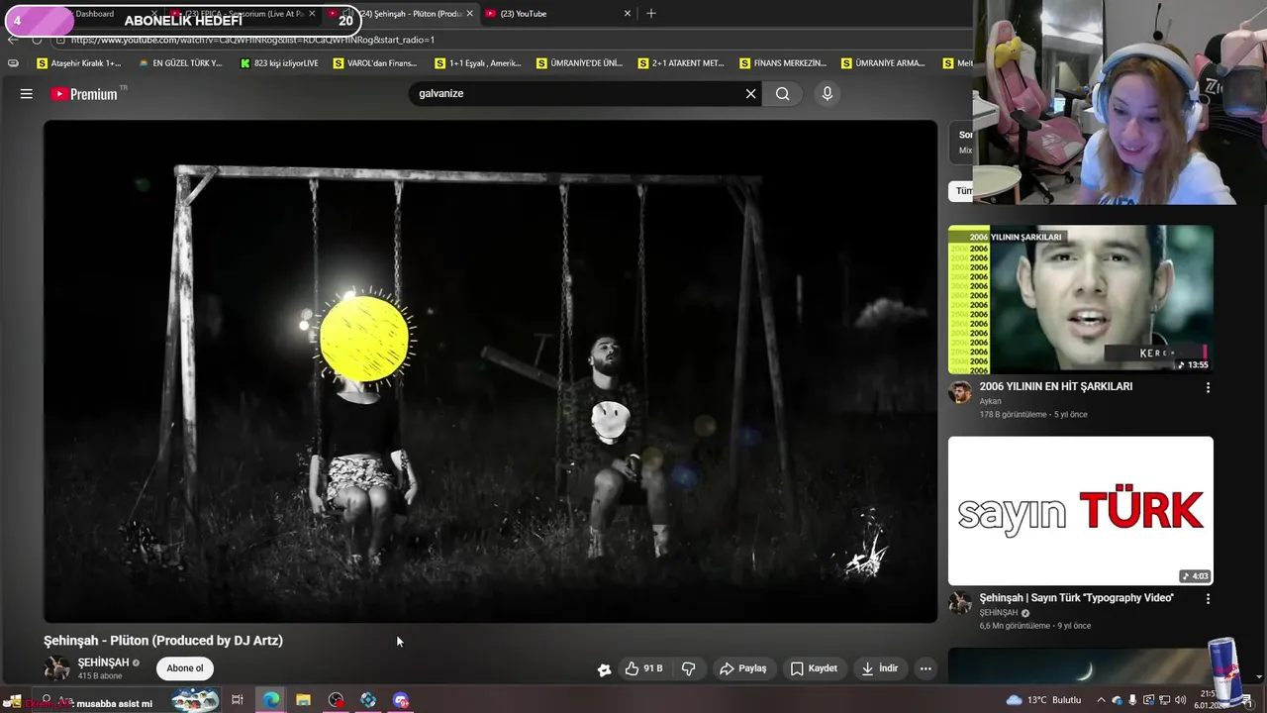Click ŞEHİNŞAH channel name under Sayın Türk
The image size is (1267, 713).
click(x=999, y=613)
